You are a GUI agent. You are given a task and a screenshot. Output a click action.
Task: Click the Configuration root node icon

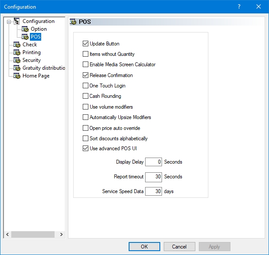tap(17, 21)
